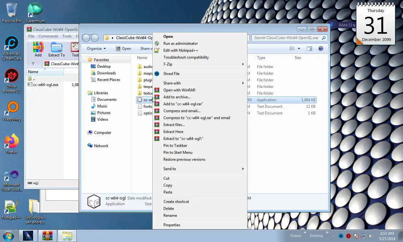Open WinRAR Commands menu
The width and height of the screenshot is (403, 242).
[48, 36]
